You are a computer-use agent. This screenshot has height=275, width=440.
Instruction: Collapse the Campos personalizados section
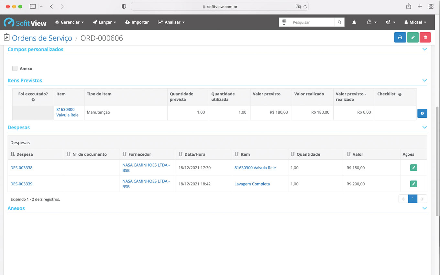(424, 49)
